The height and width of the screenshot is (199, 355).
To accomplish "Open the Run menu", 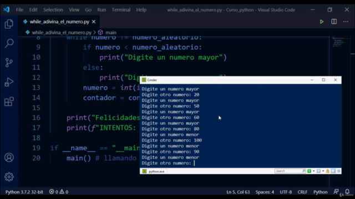I will click(102, 10).
